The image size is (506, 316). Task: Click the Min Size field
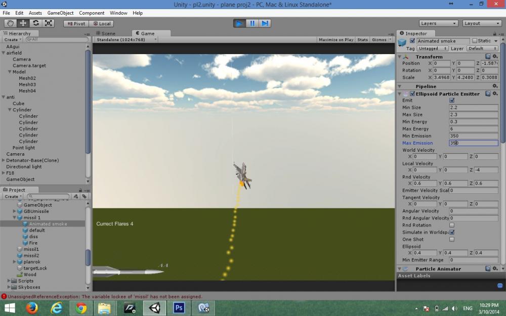tap(474, 107)
